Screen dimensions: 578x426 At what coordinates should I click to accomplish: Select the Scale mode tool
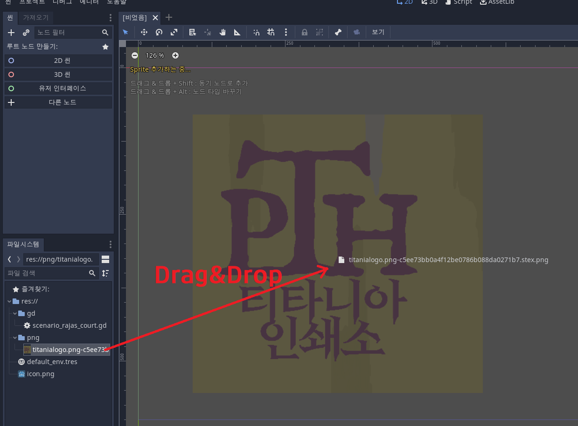(x=174, y=32)
